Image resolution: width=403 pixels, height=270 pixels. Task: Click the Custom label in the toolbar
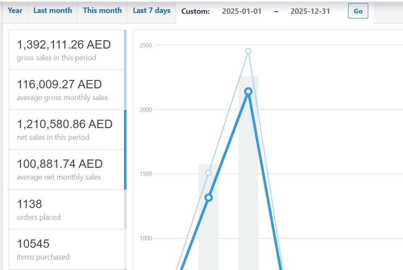[195, 11]
